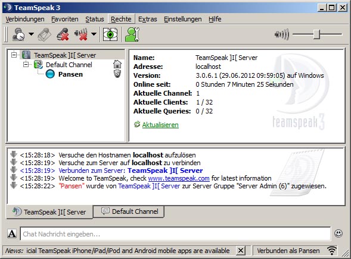This screenshot has width=351, height=259.
Task: Minimize the TeamSpeak 3 window
Action: [322, 8]
